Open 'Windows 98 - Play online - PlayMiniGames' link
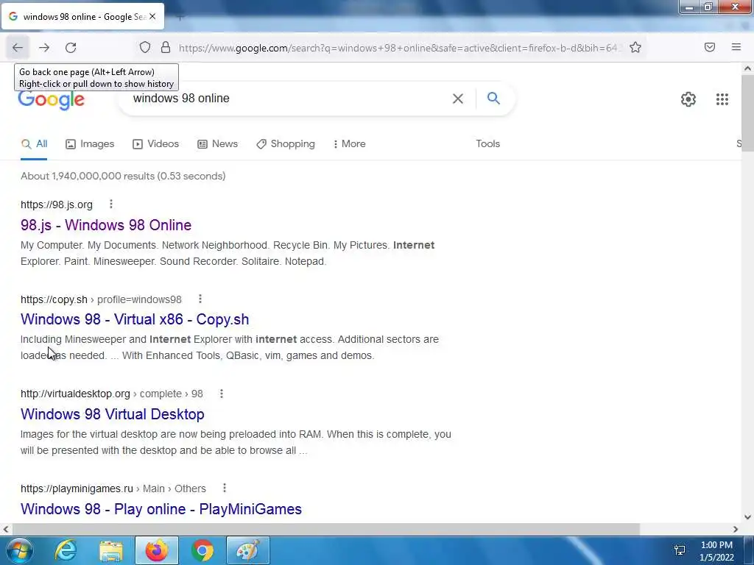Image resolution: width=754 pixels, height=565 pixels. [x=161, y=509]
